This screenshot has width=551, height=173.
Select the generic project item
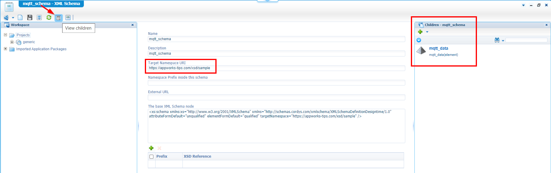(x=29, y=42)
